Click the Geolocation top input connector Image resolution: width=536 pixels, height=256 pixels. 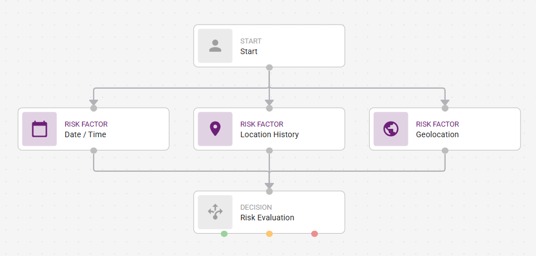coord(445,108)
